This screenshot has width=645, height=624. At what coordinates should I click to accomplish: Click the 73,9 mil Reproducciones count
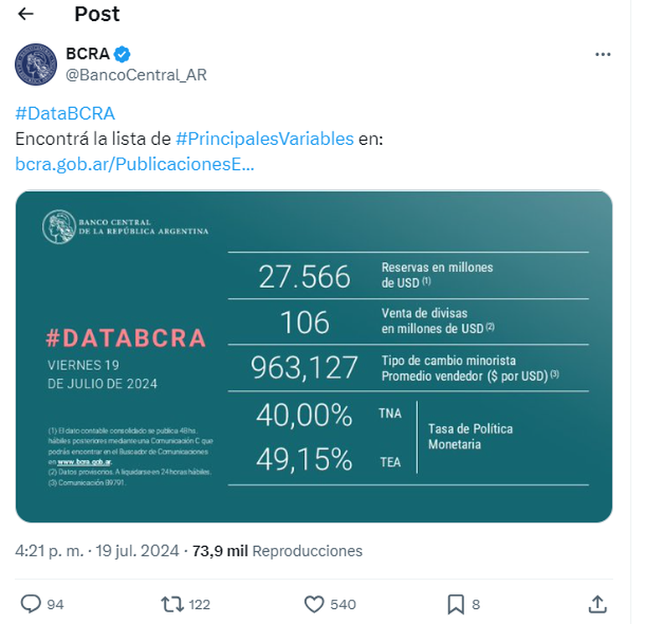tap(277, 551)
